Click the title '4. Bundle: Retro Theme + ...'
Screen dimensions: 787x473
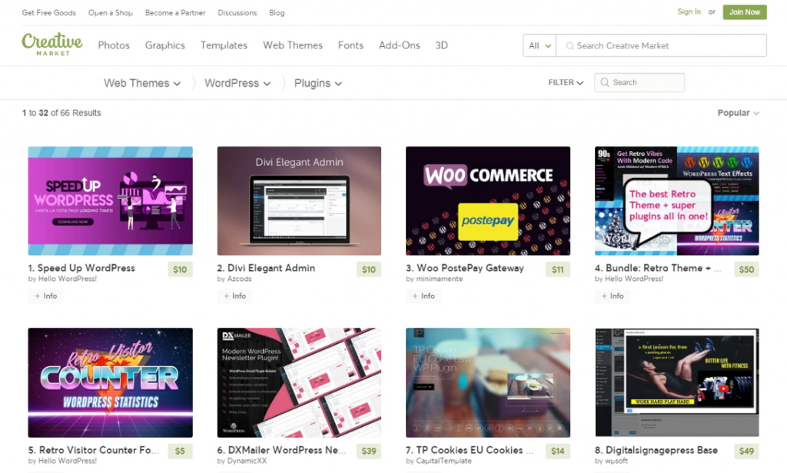pyautogui.click(x=658, y=268)
